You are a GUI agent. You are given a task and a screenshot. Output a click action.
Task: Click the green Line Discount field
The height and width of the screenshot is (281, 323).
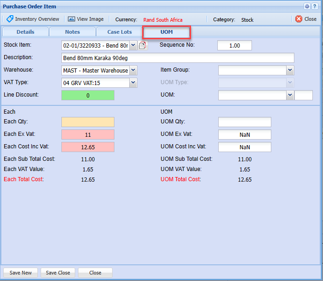pos(88,95)
